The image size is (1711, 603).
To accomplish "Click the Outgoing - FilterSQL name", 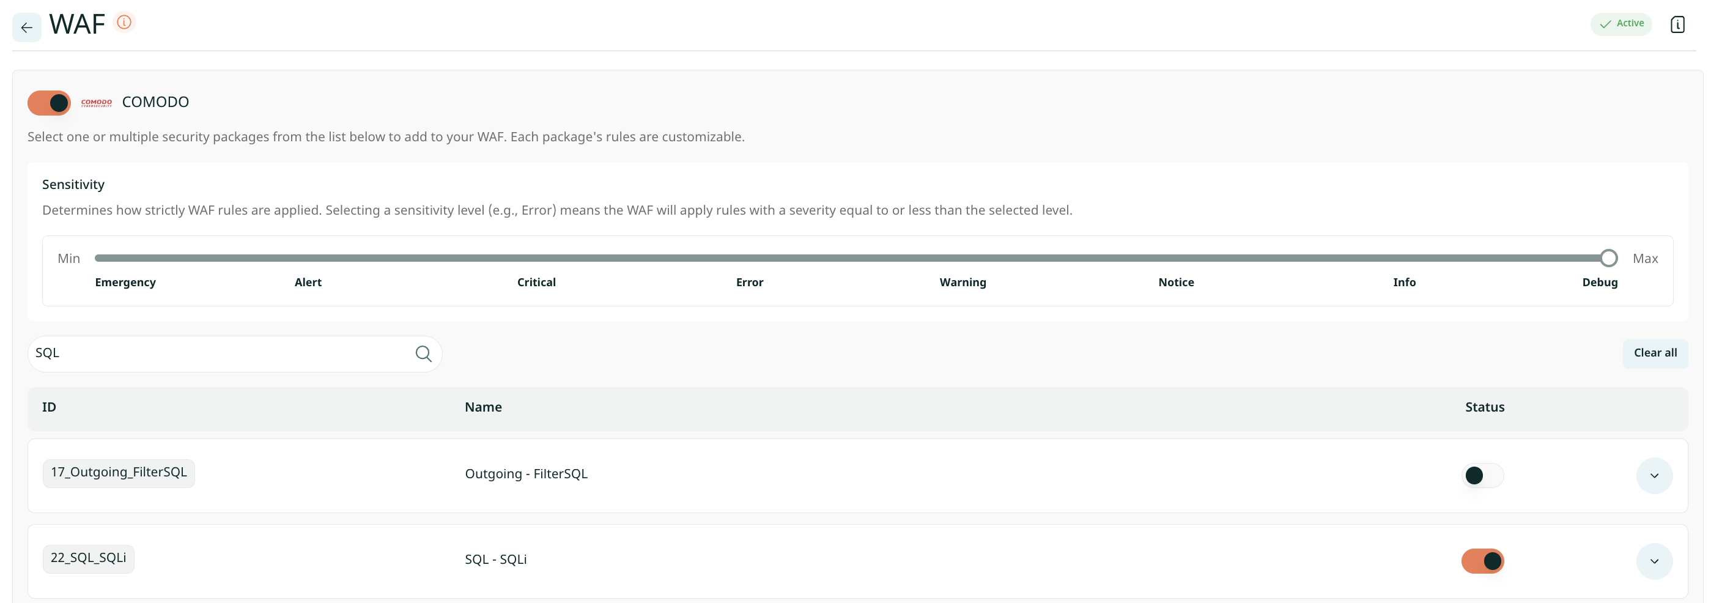I will coord(526,474).
